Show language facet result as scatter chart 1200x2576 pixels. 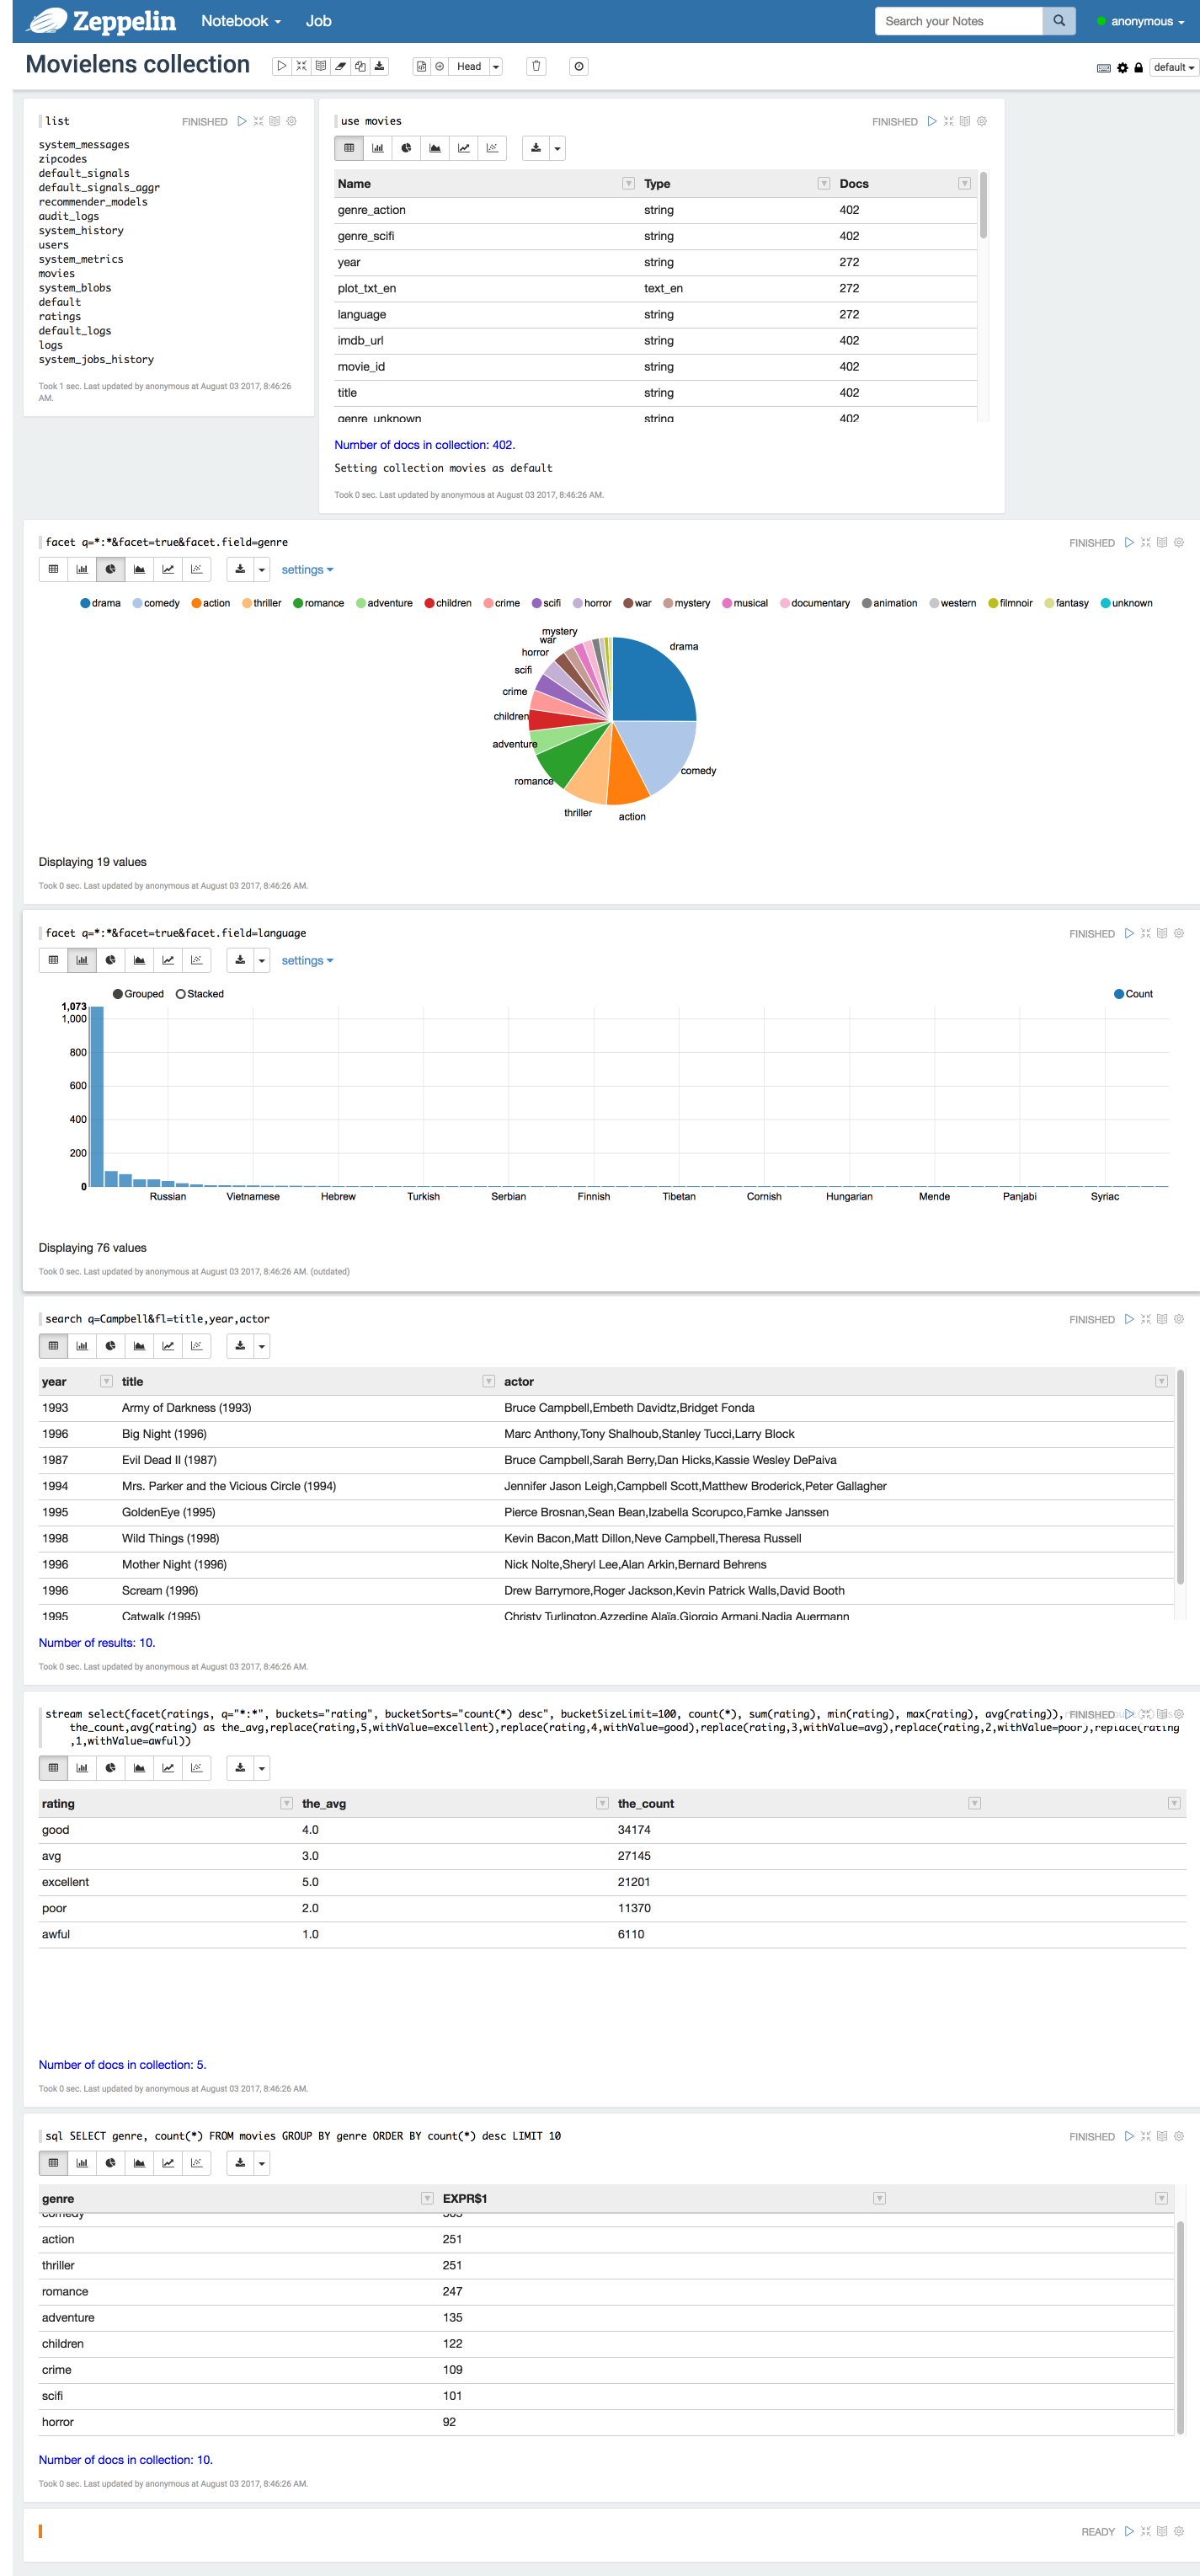(x=197, y=960)
